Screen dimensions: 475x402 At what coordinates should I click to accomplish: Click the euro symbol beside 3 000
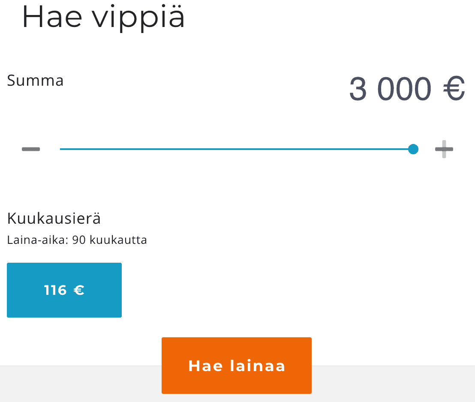click(x=454, y=89)
